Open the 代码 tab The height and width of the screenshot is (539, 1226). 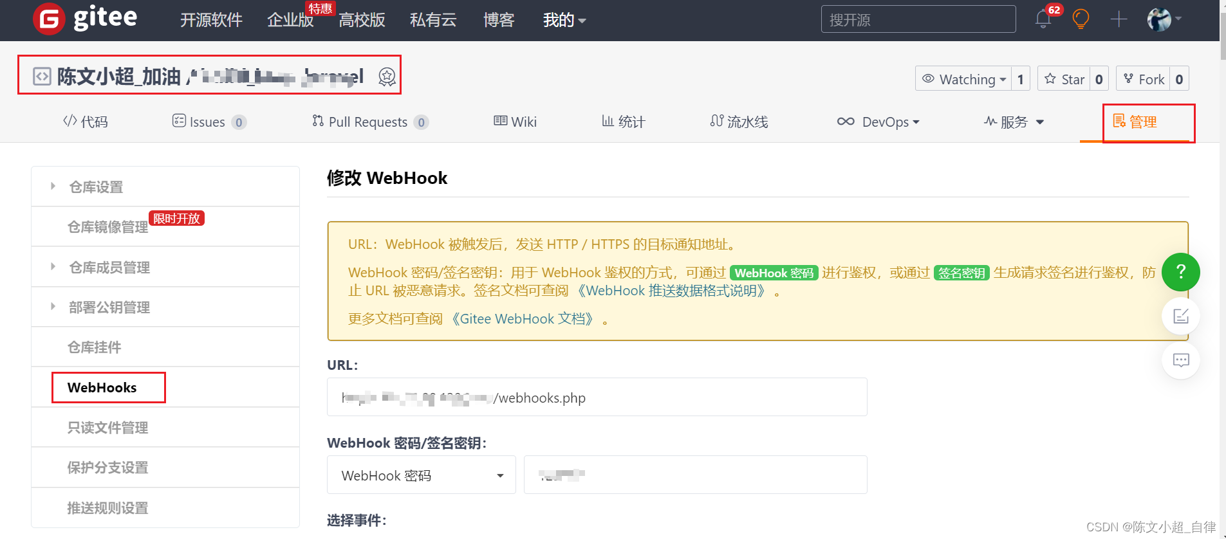click(x=86, y=122)
